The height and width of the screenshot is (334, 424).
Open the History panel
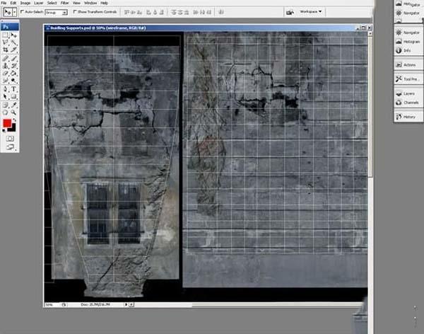[x=409, y=116]
